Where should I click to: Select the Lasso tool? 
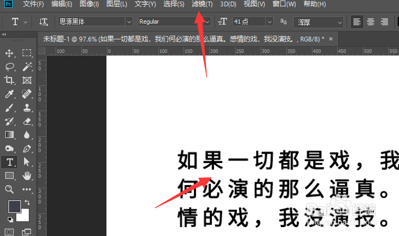pyautogui.click(x=9, y=67)
